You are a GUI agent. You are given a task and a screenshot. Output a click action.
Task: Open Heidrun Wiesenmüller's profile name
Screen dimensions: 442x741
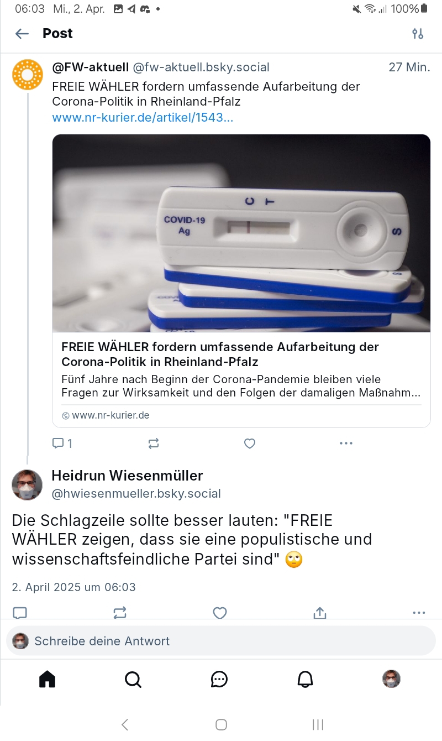click(127, 476)
